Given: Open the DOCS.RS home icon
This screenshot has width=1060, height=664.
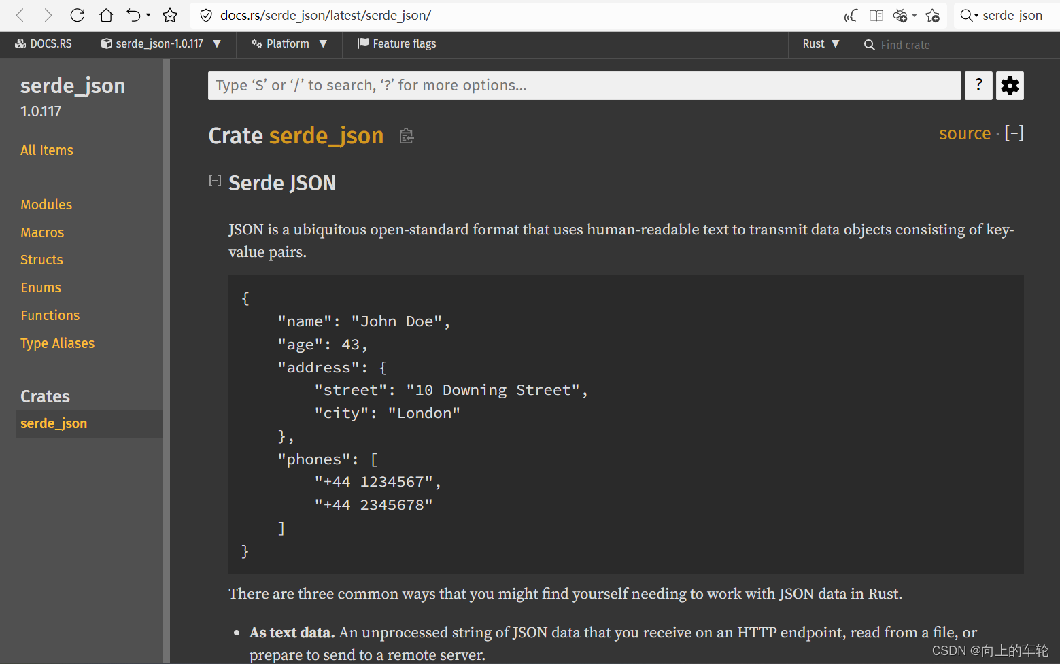Looking at the screenshot, I should click(x=20, y=43).
